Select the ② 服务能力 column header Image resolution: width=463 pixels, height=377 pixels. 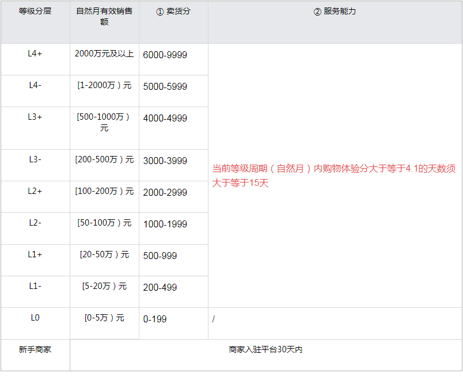335,12
